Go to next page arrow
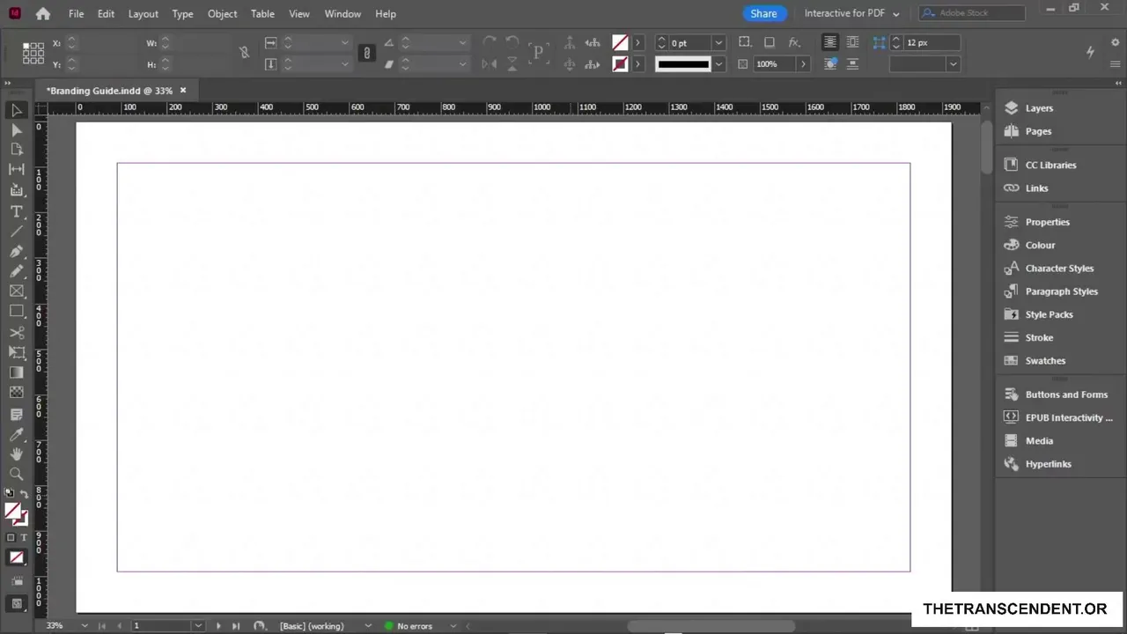The width and height of the screenshot is (1127, 634). (x=218, y=626)
